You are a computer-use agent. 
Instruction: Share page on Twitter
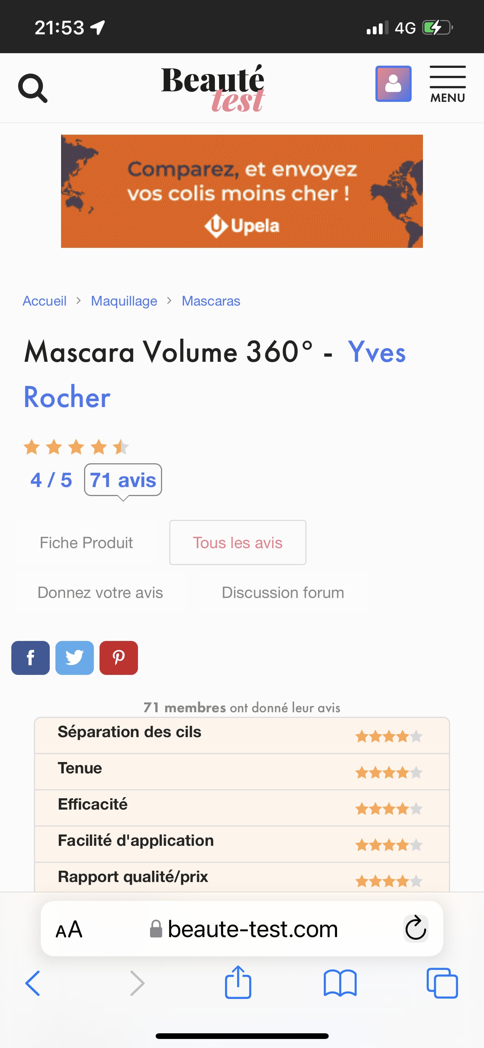[x=74, y=658]
